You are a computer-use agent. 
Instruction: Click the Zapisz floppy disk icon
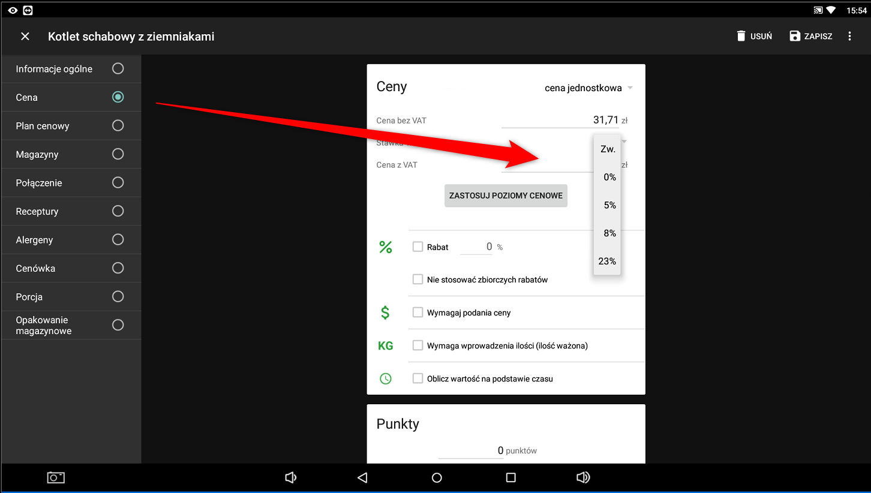coord(795,36)
